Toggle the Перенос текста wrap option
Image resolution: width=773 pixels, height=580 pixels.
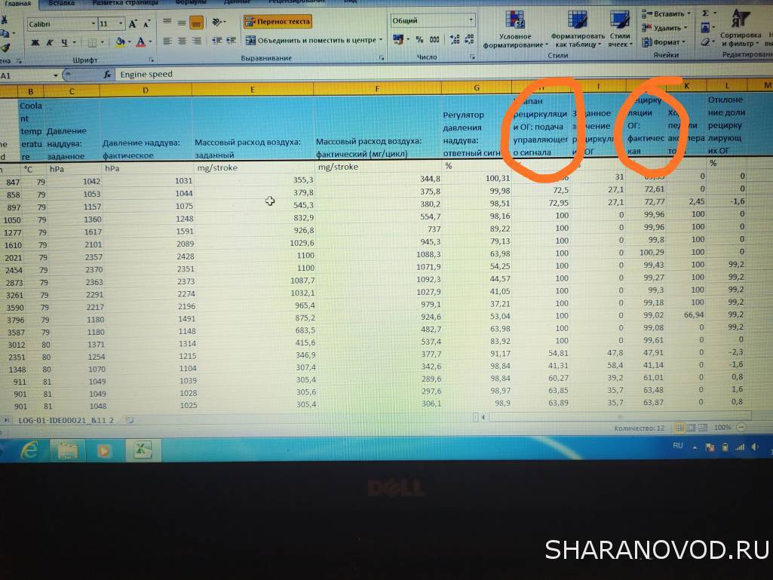click(x=278, y=22)
